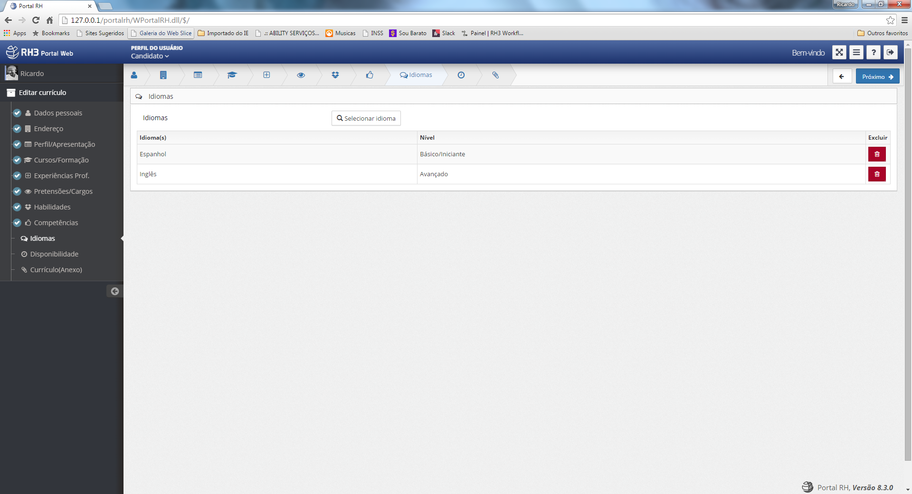Open the Candidato profile dropdown
Screen dimensions: 912x494
coord(150,56)
